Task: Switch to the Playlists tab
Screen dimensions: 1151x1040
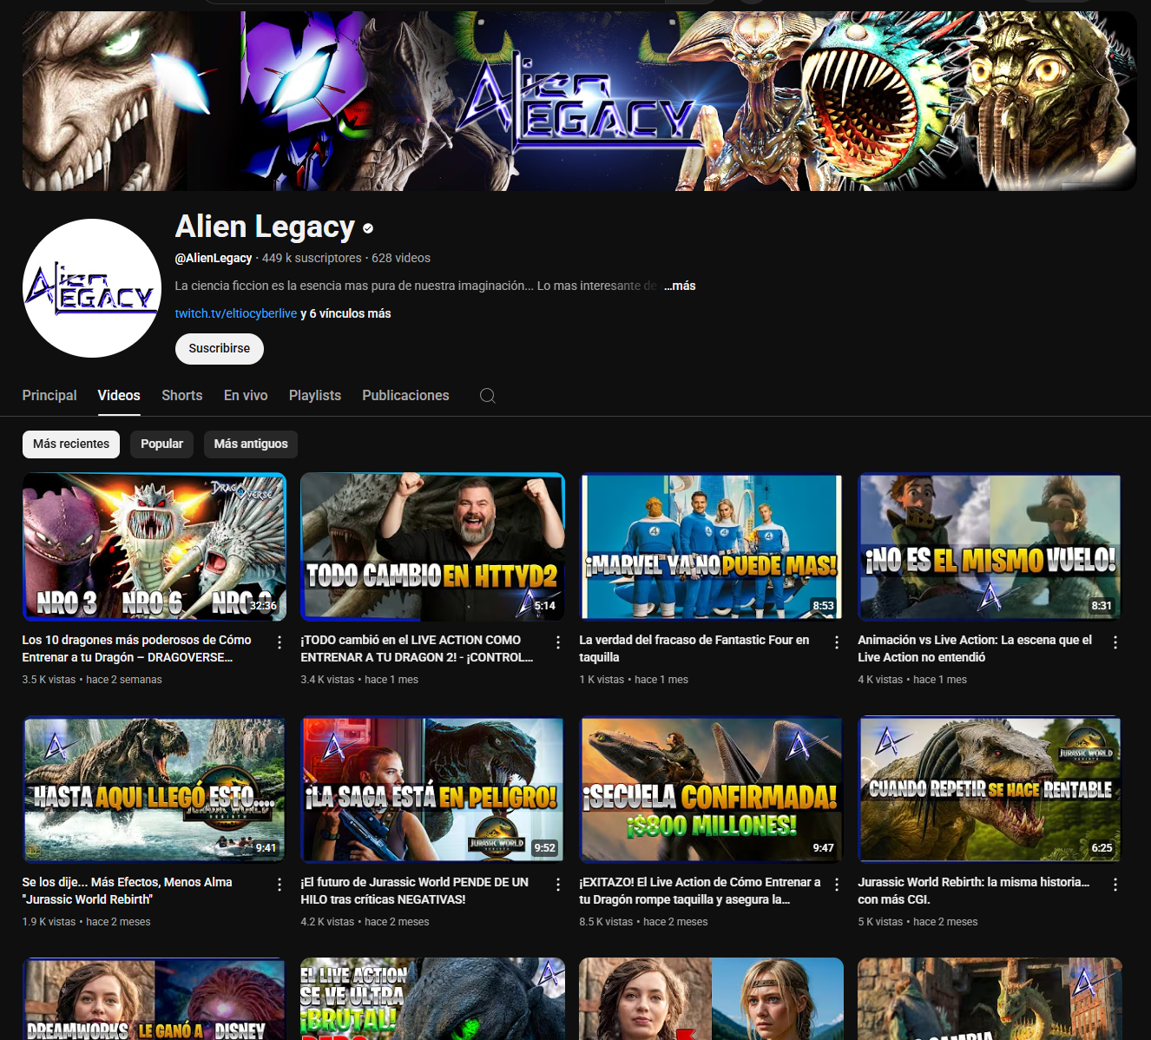Action: pos(315,396)
